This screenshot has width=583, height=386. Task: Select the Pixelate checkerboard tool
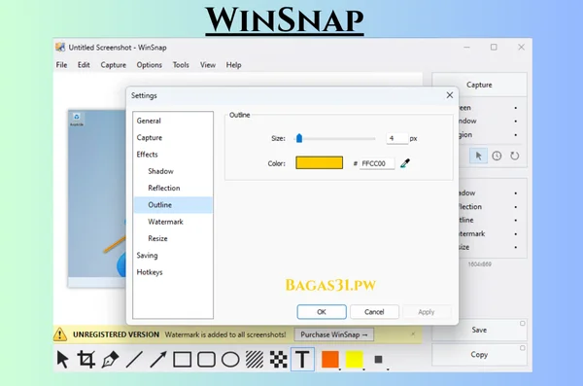[278, 360]
